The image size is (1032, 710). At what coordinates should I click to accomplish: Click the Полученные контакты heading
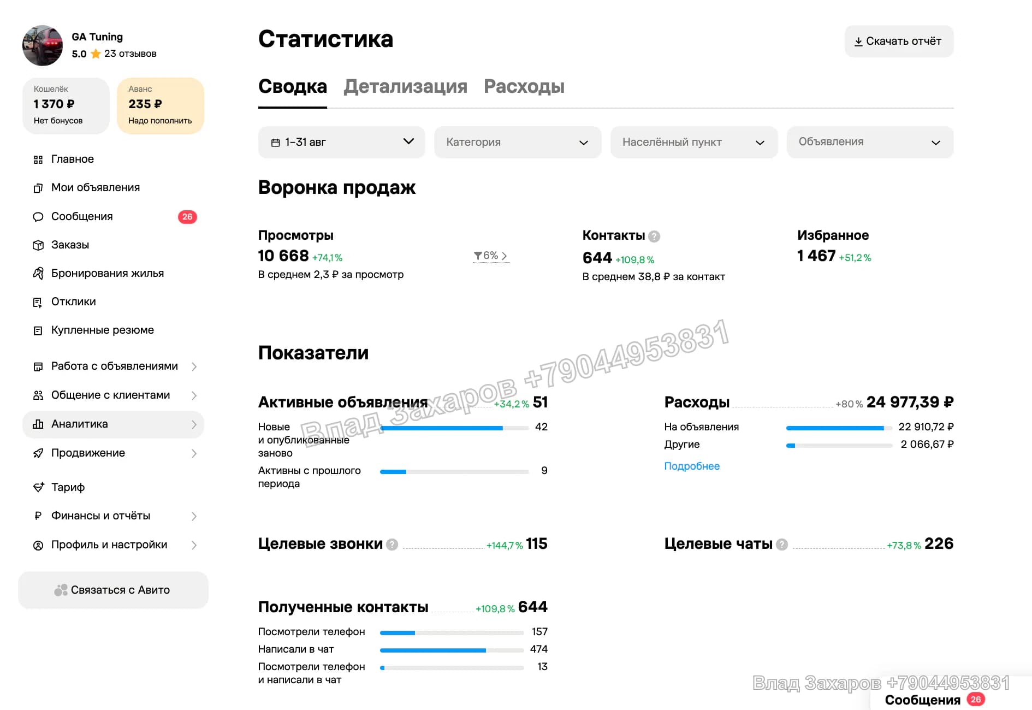tap(343, 607)
